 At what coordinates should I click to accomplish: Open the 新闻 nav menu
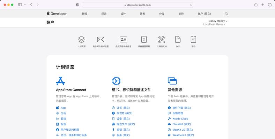[84, 14]
